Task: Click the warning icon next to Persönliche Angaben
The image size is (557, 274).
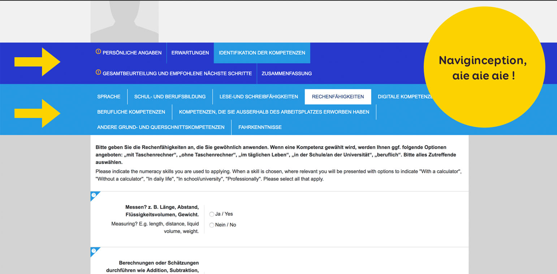Action: click(98, 52)
